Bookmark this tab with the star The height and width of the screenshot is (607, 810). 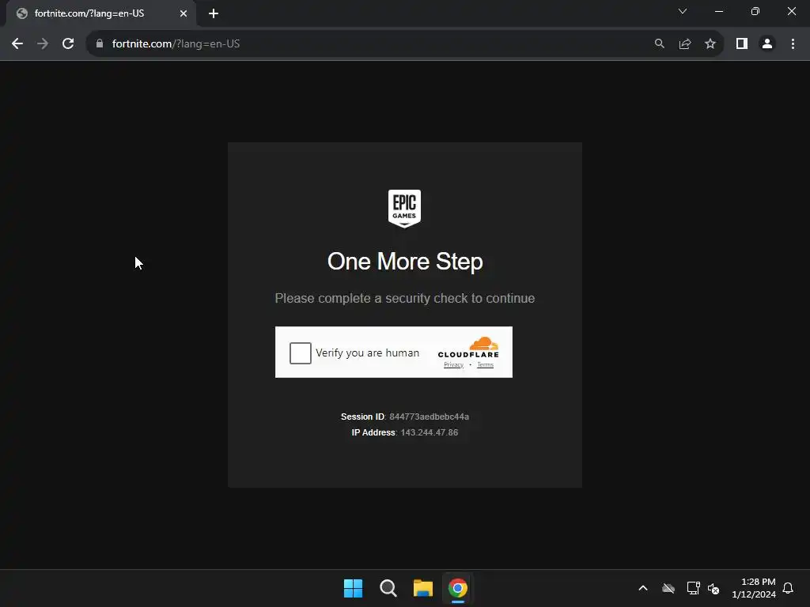pos(710,44)
